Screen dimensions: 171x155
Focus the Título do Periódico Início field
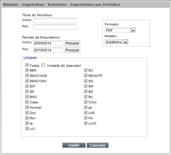coord(55,21)
